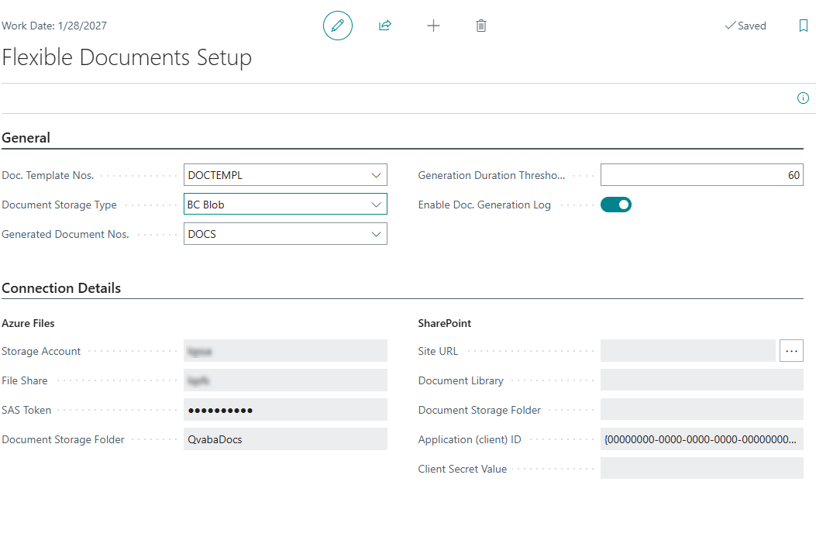Viewport: 816px width, 547px height.
Task: Open the Document Storage Type dropdown
Action: 376,205
